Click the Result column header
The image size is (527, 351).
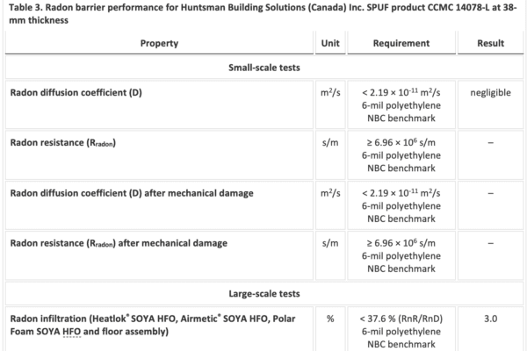click(490, 43)
